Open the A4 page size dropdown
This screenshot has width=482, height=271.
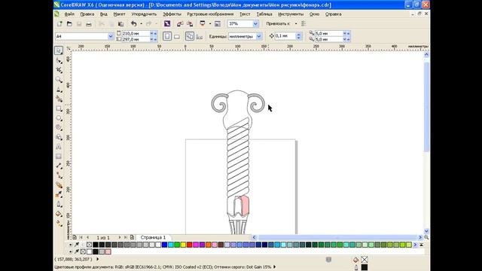pyautogui.click(x=111, y=36)
